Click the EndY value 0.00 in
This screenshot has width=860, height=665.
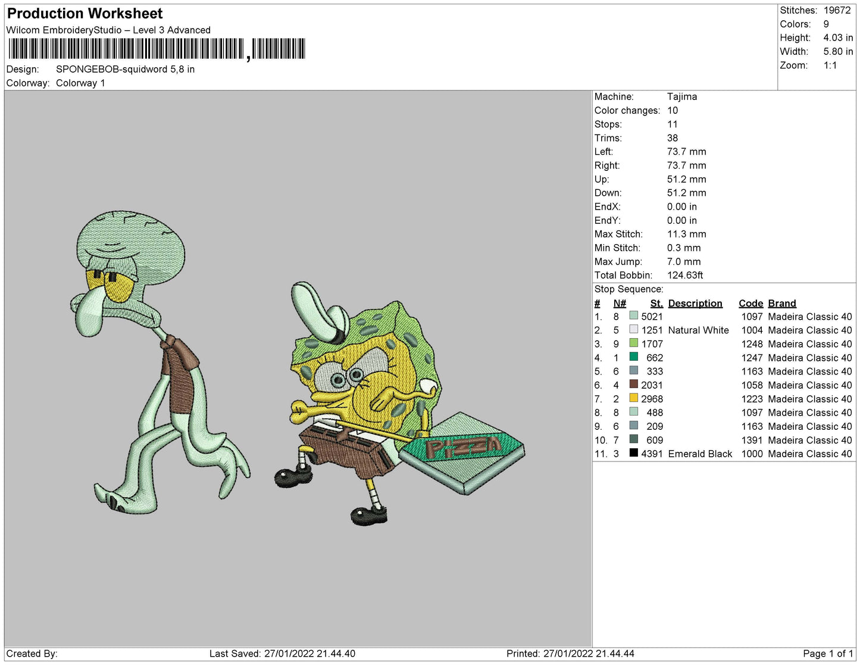click(682, 220)
